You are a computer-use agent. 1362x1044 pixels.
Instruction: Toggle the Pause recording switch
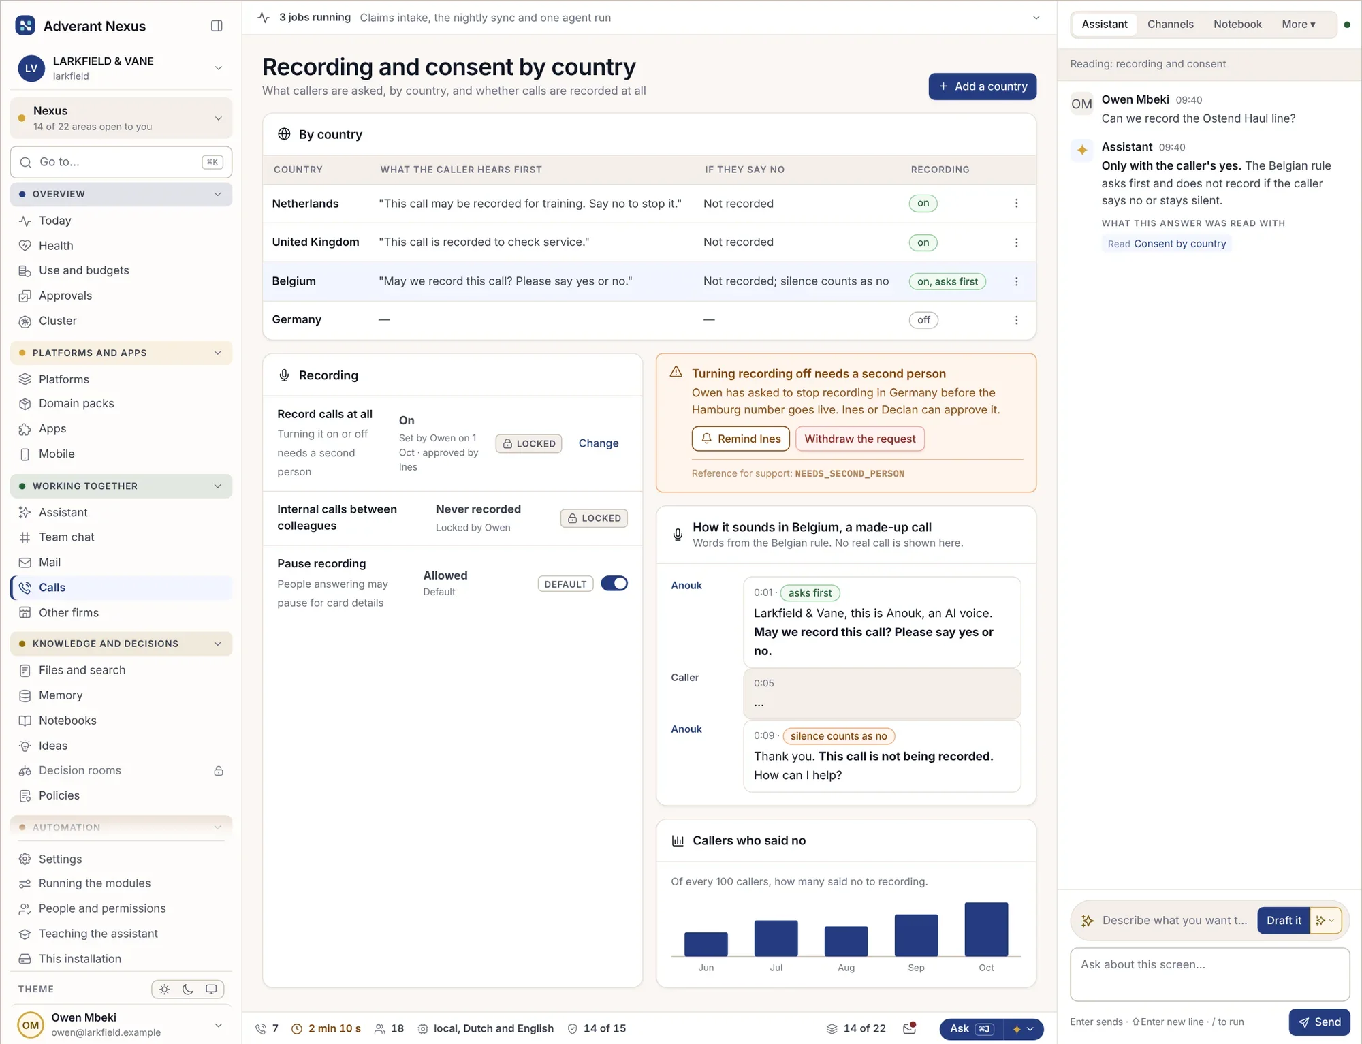[x=614, y=584]
